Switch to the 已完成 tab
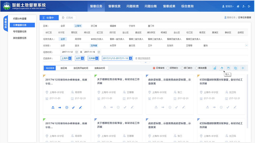Screen dimensions: 255x143 pos(67,18)
